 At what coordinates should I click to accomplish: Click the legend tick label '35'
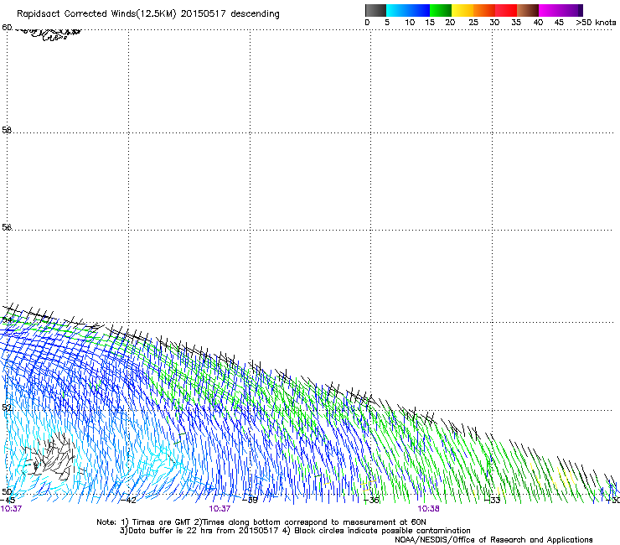pos(516,23)
